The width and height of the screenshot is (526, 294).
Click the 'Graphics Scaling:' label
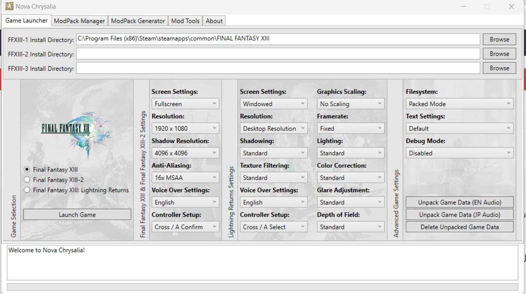tap(342, 91)
